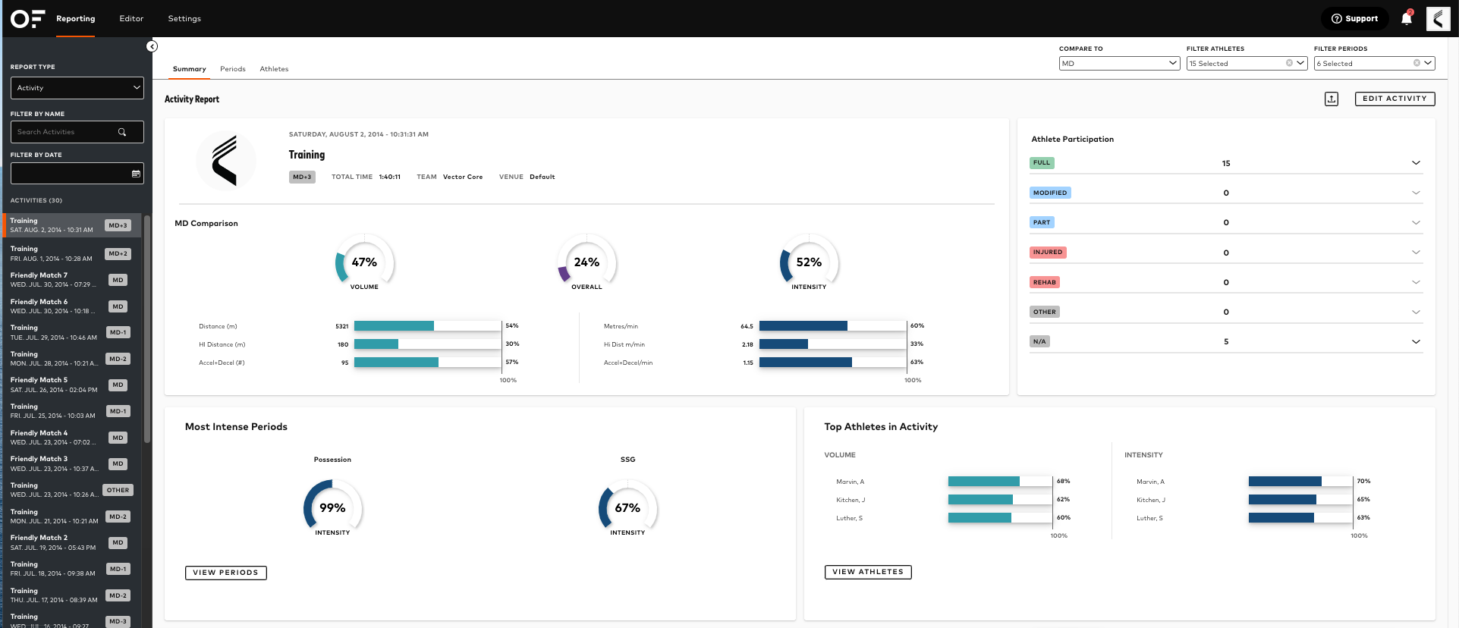Open the Report Type dropdown
Image resolution: width=1459 pixels, height=628 pixels.
point(77,88)
